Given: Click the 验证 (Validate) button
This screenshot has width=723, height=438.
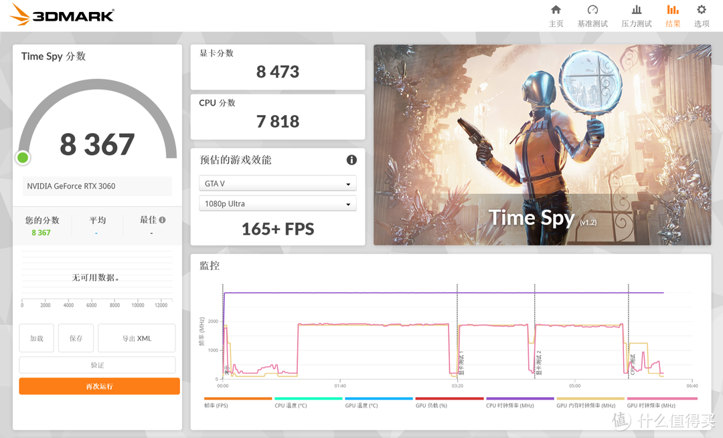Looking at the screenshot, I should tap(97, 365).
